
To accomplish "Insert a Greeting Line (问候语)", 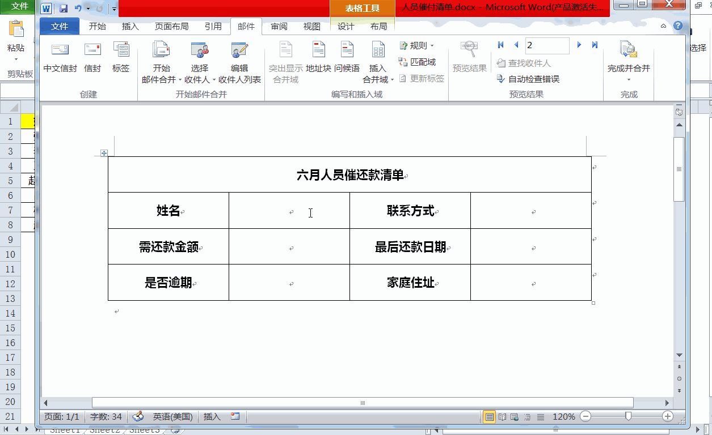I will click(347, 58).
